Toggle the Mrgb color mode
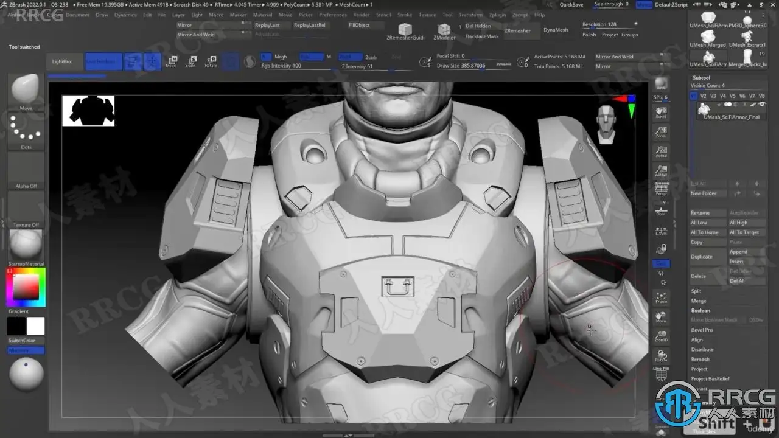 (280, 57)
